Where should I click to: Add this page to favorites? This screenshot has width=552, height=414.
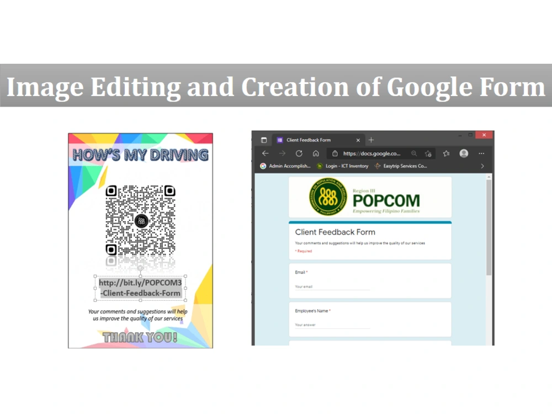click(428, 153)
